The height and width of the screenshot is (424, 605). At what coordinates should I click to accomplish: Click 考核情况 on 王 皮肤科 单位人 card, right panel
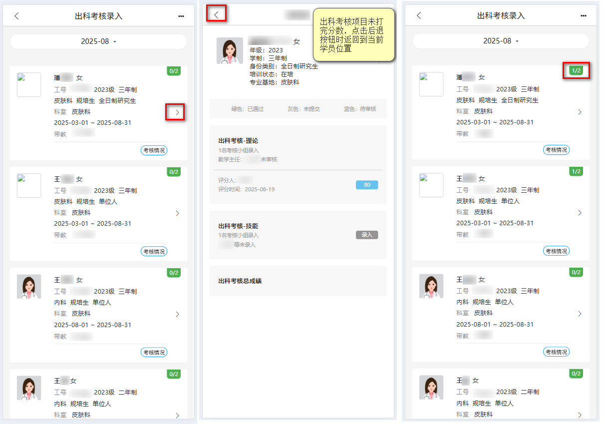556,251
